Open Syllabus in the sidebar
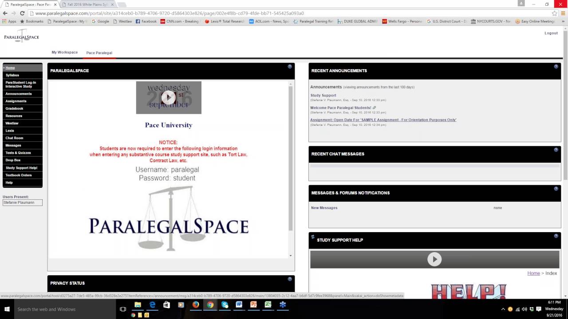The width and height of the screenshot is (568, 319). point(23,75)
